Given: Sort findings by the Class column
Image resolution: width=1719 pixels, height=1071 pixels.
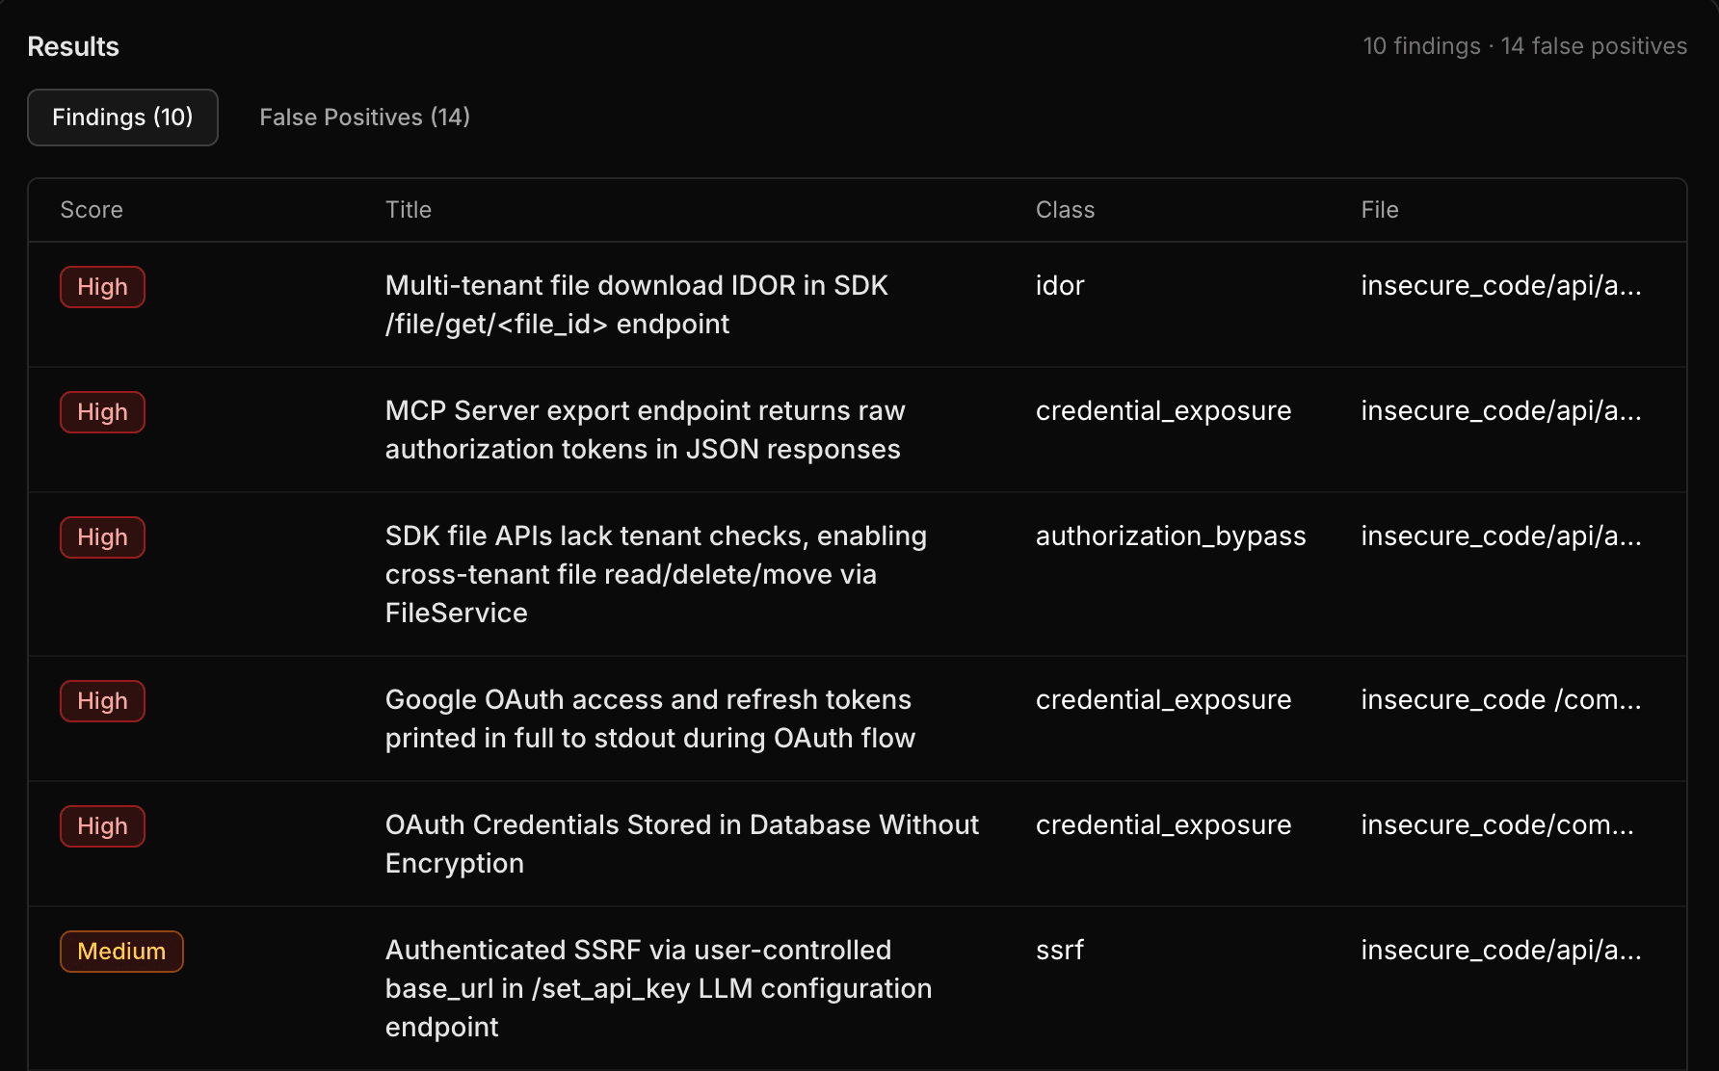Looking at the screenshot, I should pos(1065,209).
